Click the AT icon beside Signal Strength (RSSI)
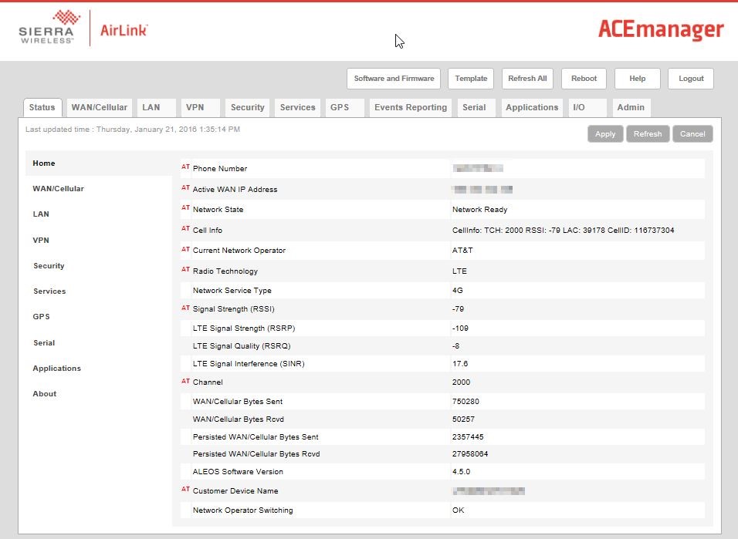The height and width of the screenshot is (539, 738). coord(185,308)
